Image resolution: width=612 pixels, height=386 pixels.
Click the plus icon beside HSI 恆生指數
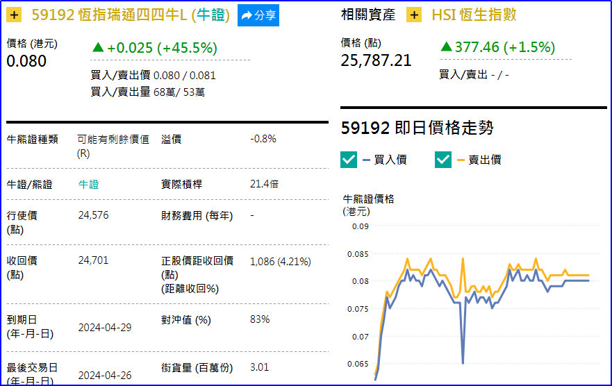(414, 15)
